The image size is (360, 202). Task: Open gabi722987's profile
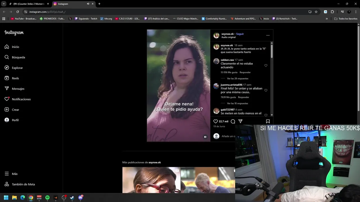[228, 110]
